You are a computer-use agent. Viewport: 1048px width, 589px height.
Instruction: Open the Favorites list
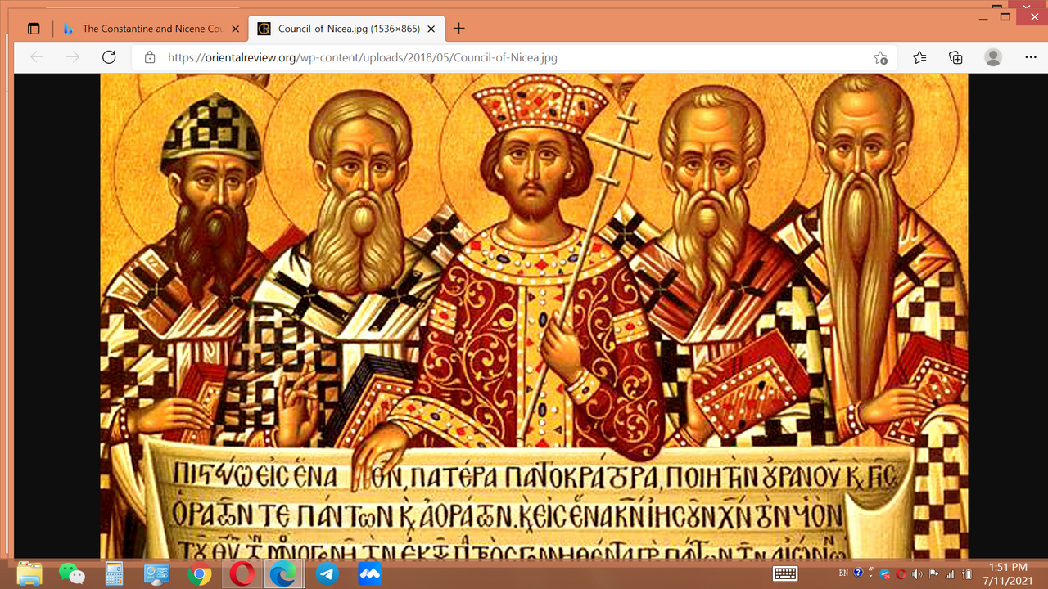(919, 57)
